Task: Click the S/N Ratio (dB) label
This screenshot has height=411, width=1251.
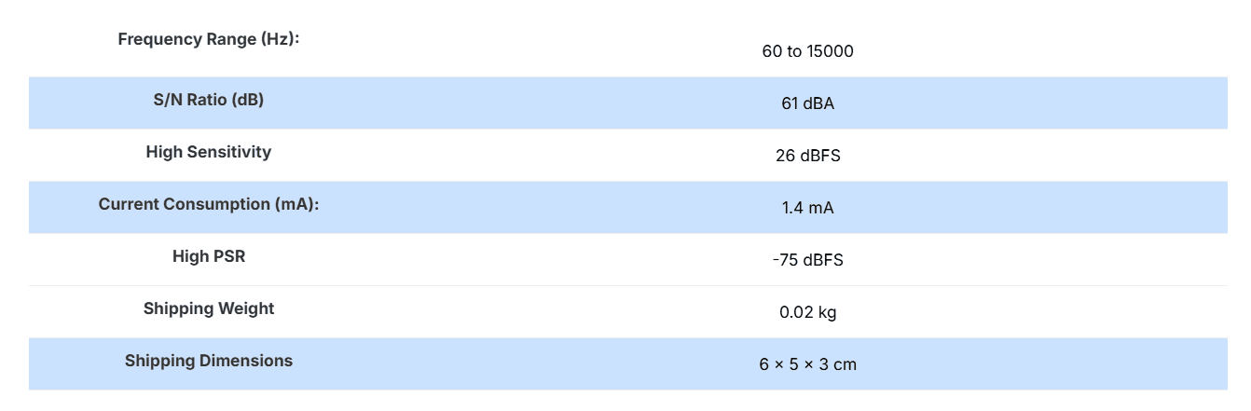Action: point(209,100)
